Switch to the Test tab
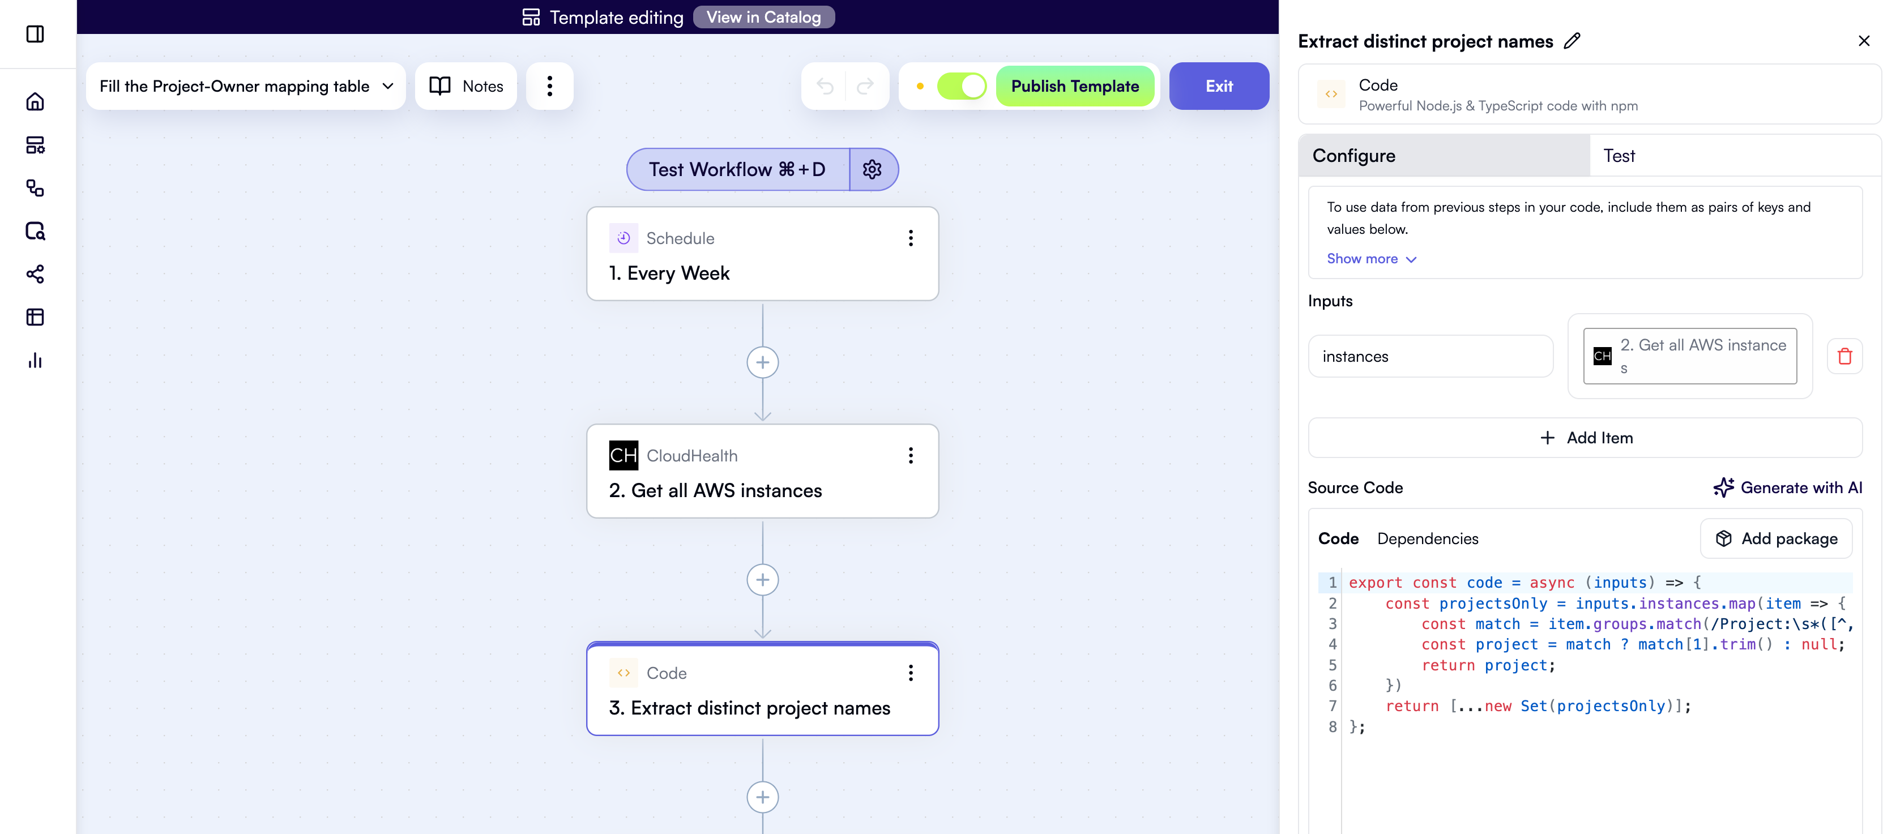This screenshot has height=834, width=1896. point(1619,156)
